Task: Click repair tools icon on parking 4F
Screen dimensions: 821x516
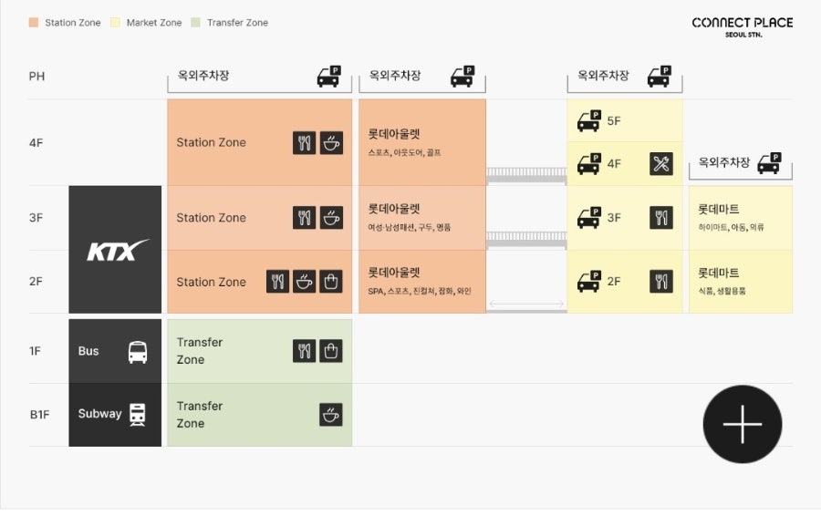Action: [661, 164]
